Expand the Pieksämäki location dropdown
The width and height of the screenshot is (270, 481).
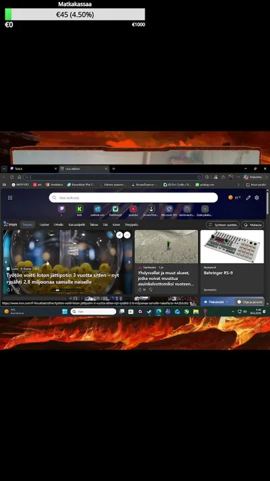216,302
